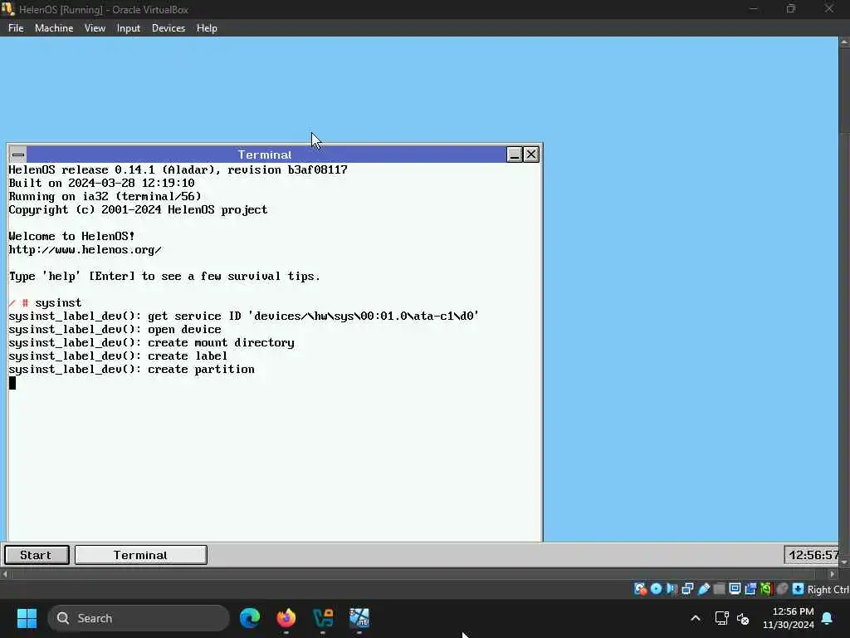Click the horizontal scrollbar right arrow
This screenshot has width=850, height=638.
pos(833,573)
